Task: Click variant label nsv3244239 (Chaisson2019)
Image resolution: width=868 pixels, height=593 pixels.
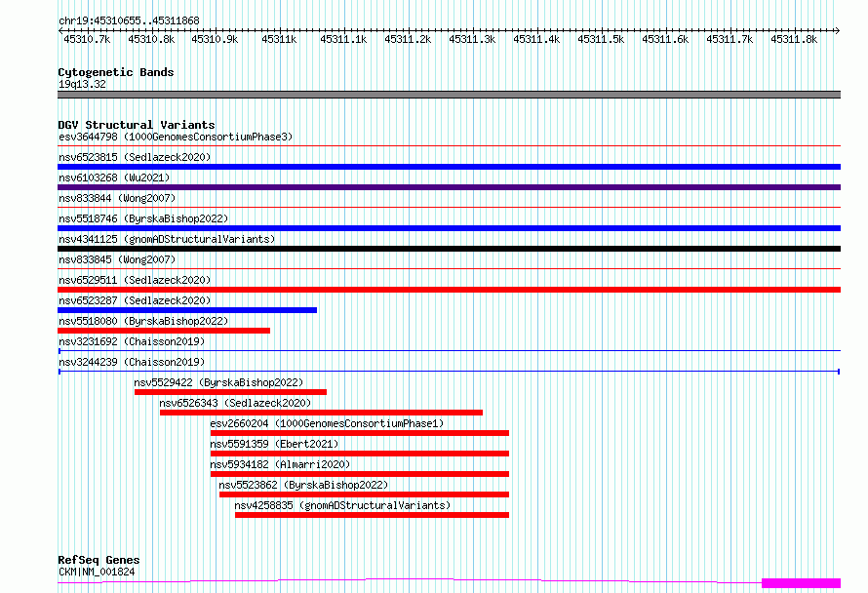Action: coord(132,362)
